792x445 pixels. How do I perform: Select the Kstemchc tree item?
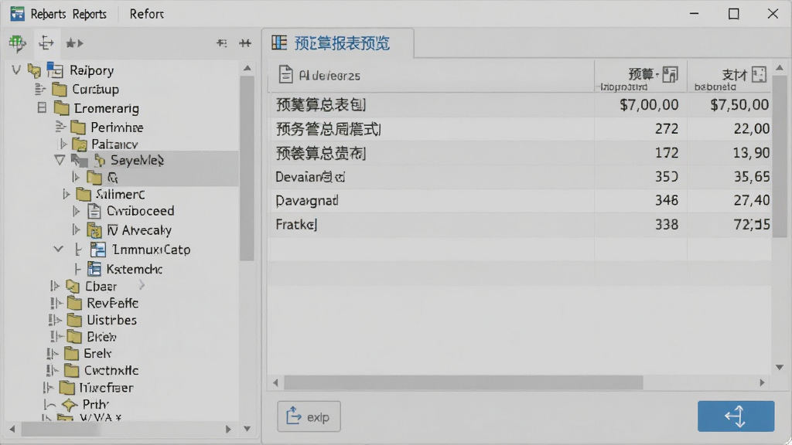134,270
